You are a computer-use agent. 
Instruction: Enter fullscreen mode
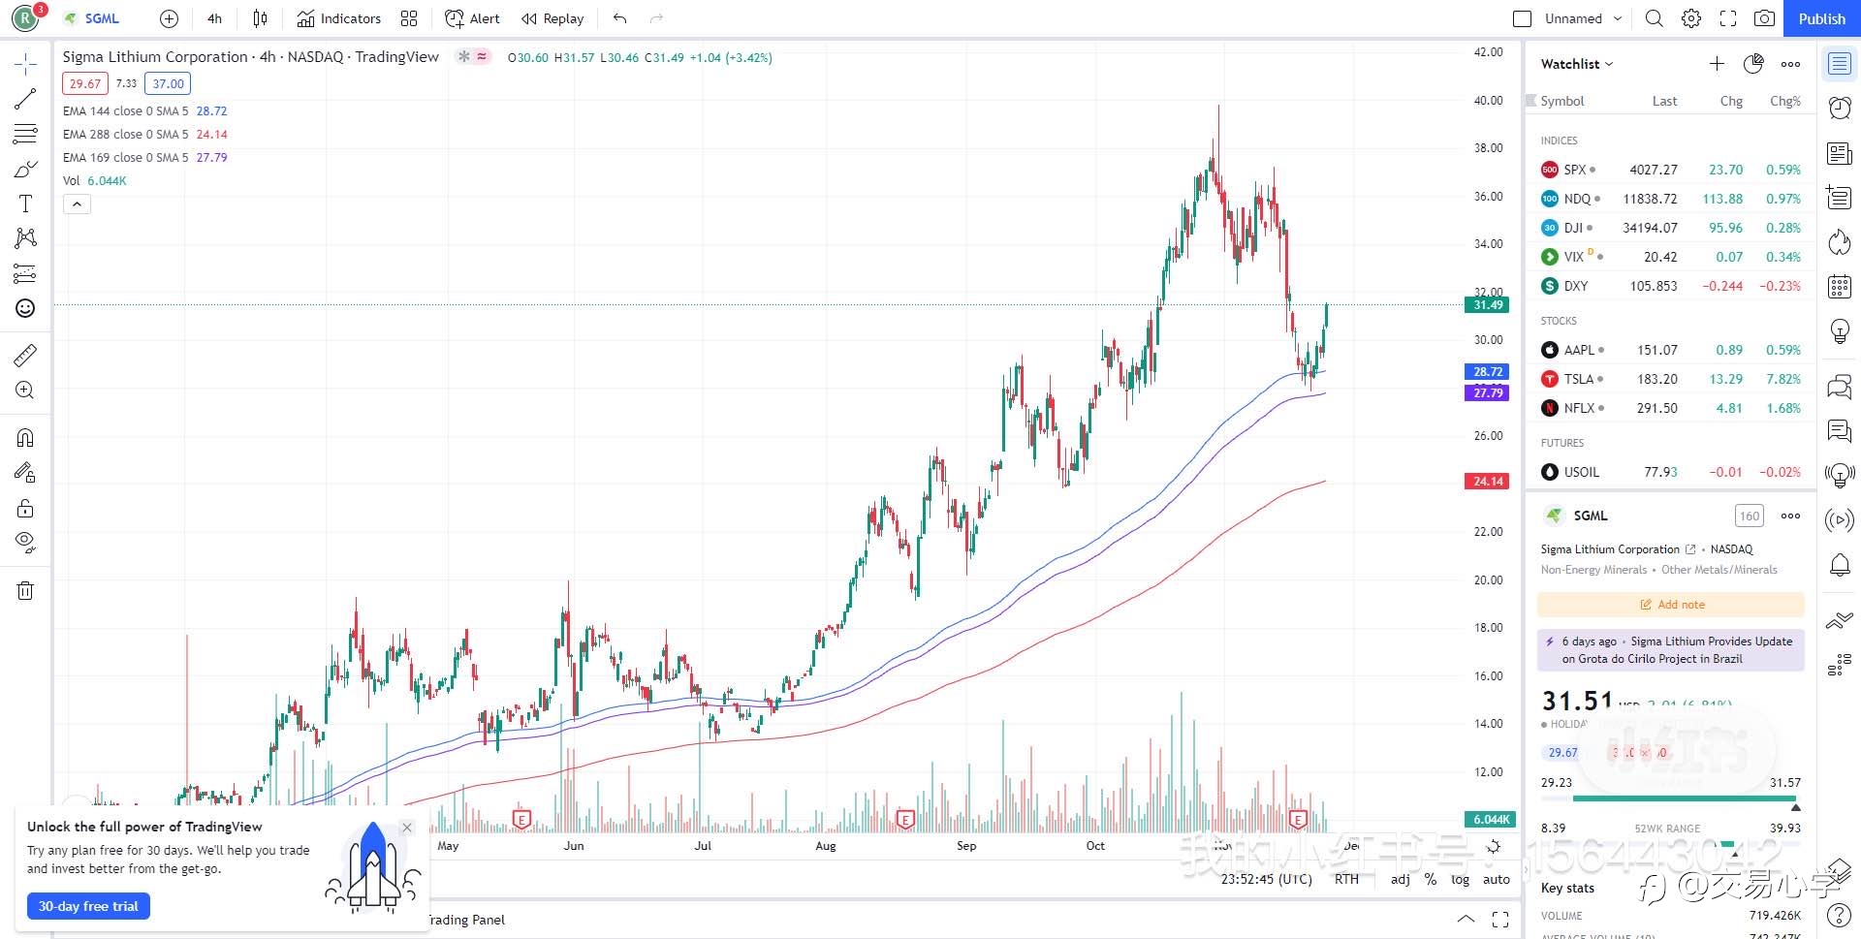(x=1728, y=18)
